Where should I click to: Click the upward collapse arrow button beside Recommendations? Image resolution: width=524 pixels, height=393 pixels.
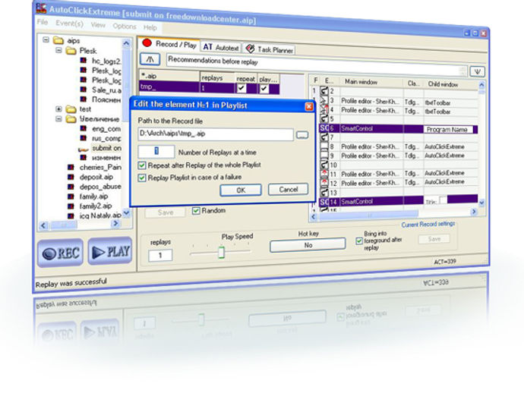point(150,59)
